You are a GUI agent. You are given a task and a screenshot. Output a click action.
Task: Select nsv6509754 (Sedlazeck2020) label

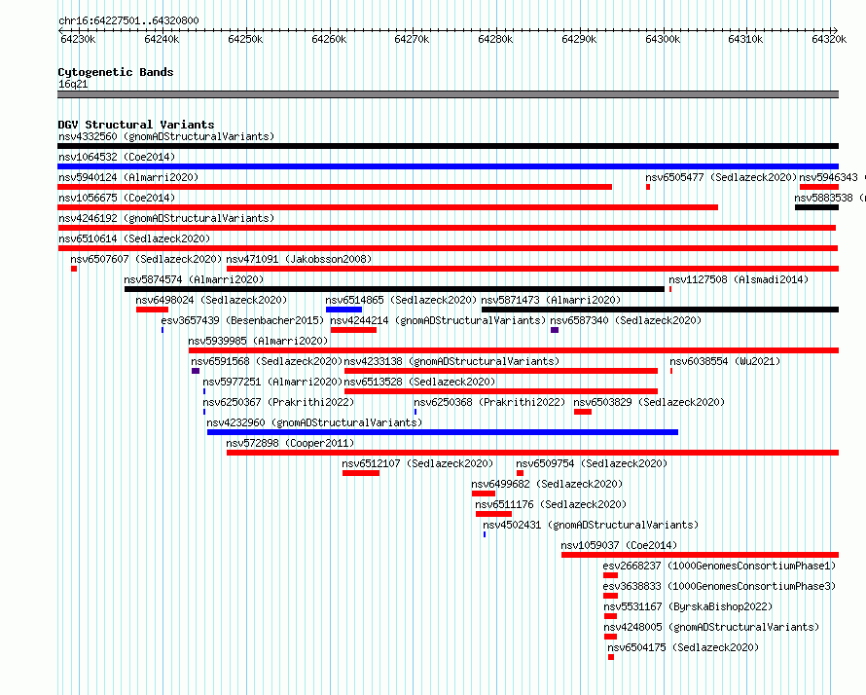coord(592,463)
